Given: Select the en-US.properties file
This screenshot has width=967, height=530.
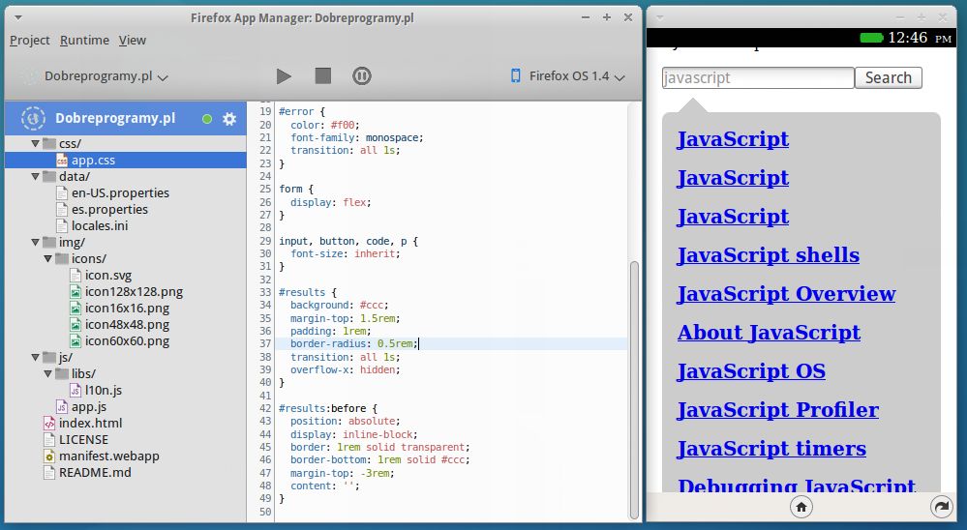Looking at the screenshot, I should click(x=120, y=192).
